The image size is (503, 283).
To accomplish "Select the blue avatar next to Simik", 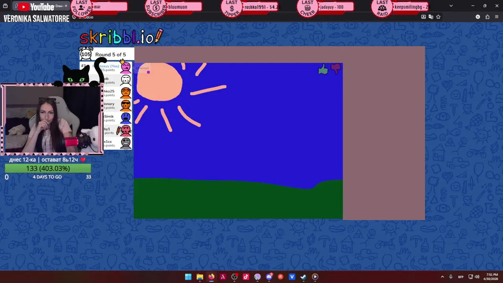I will click(x=126, y=118).
